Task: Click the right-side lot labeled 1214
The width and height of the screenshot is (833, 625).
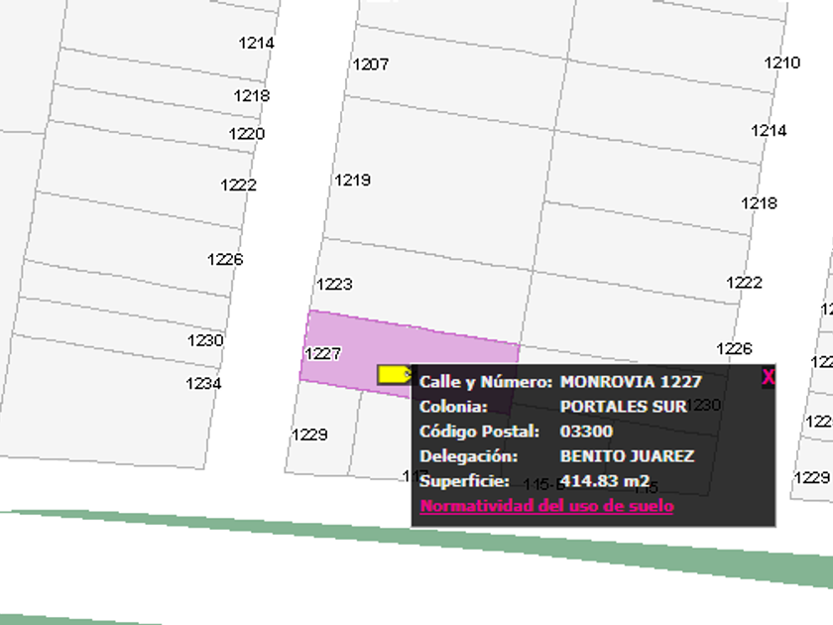Action: point(769,130)
